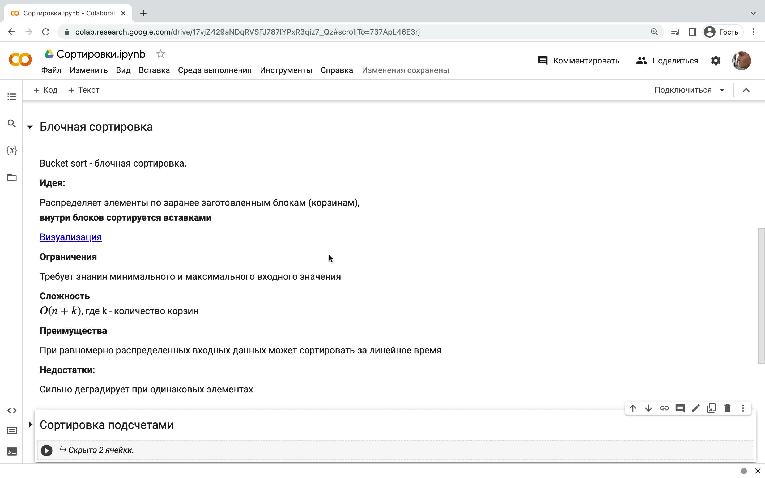Open the Chrome three-dot menu
765x478 pixels.
click(753, 32)
